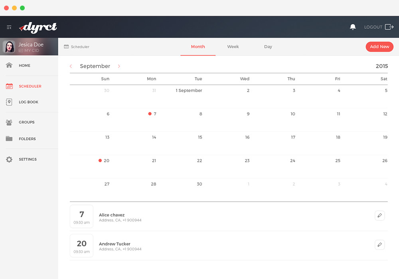The width and height of the screenshot is (399, 279).
Task: Click the Scheduler breadcrumb calendar icon
Action: (66, 47)
